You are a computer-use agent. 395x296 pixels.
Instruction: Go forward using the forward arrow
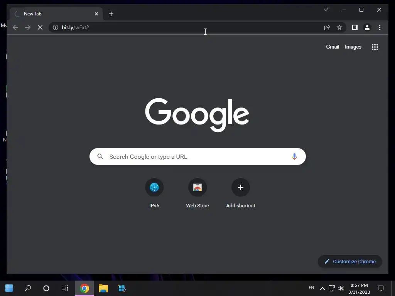pyautogui.click(x=28, y=27)
